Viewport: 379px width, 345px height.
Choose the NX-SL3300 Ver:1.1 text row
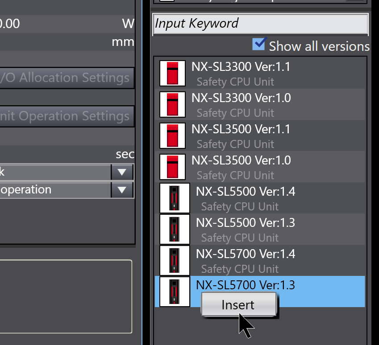click(x=260, y=73)
